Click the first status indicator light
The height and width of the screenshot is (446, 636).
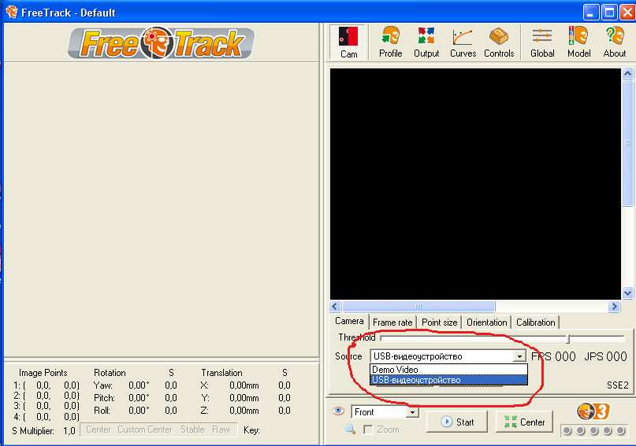coord(567,430)
